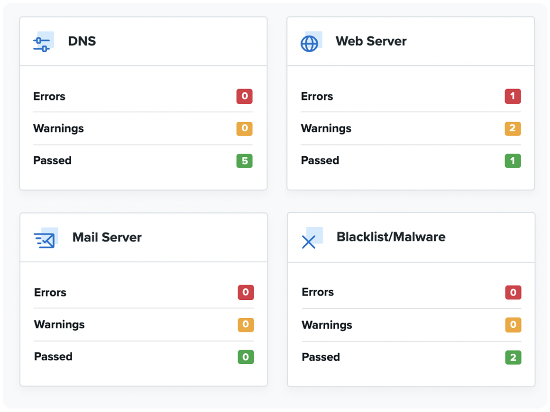
Task: Select the Warnings row in Mail Server card
Action: (x=144, y=324)
